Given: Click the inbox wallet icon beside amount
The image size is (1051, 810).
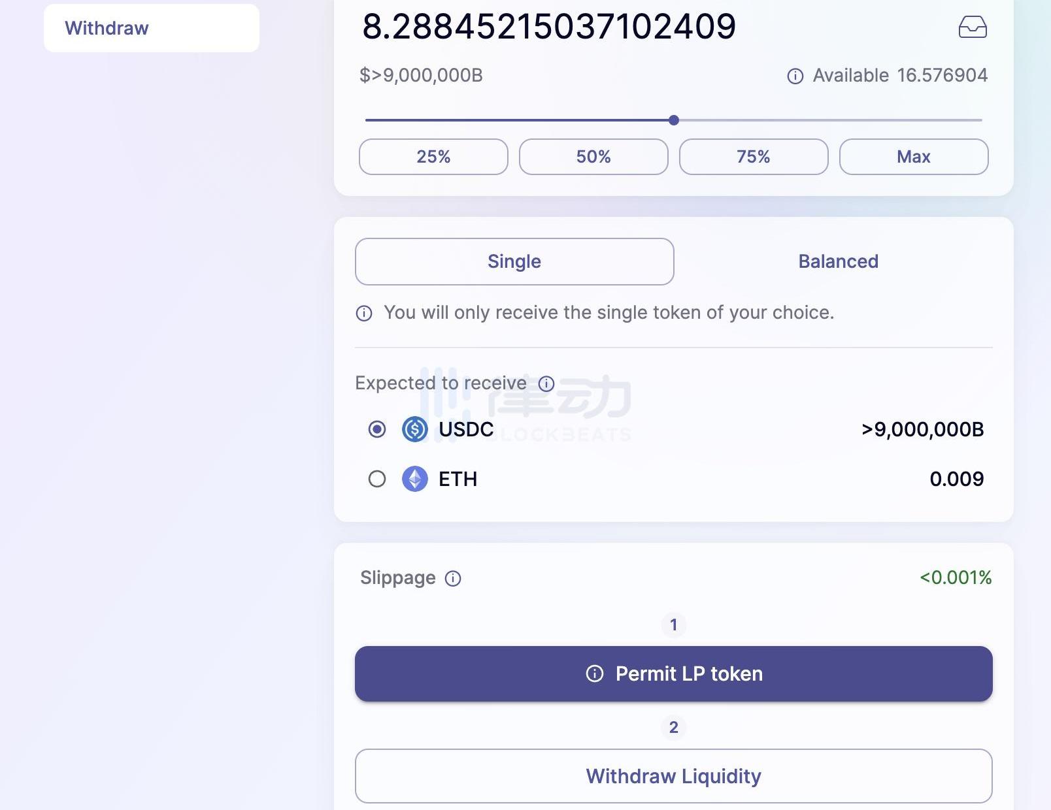Looking at the screenshot, I should (973, 27).
